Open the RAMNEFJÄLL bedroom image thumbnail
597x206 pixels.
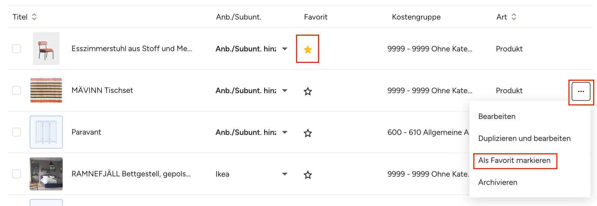pos(46,174)
